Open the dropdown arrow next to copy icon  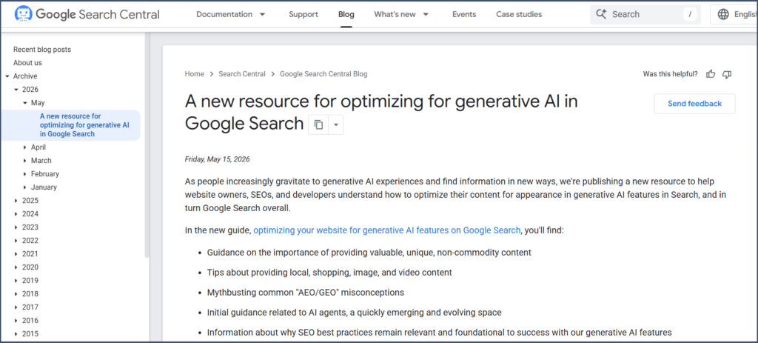pos(336,124)
